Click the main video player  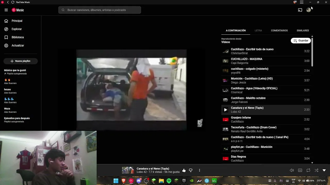131,90
